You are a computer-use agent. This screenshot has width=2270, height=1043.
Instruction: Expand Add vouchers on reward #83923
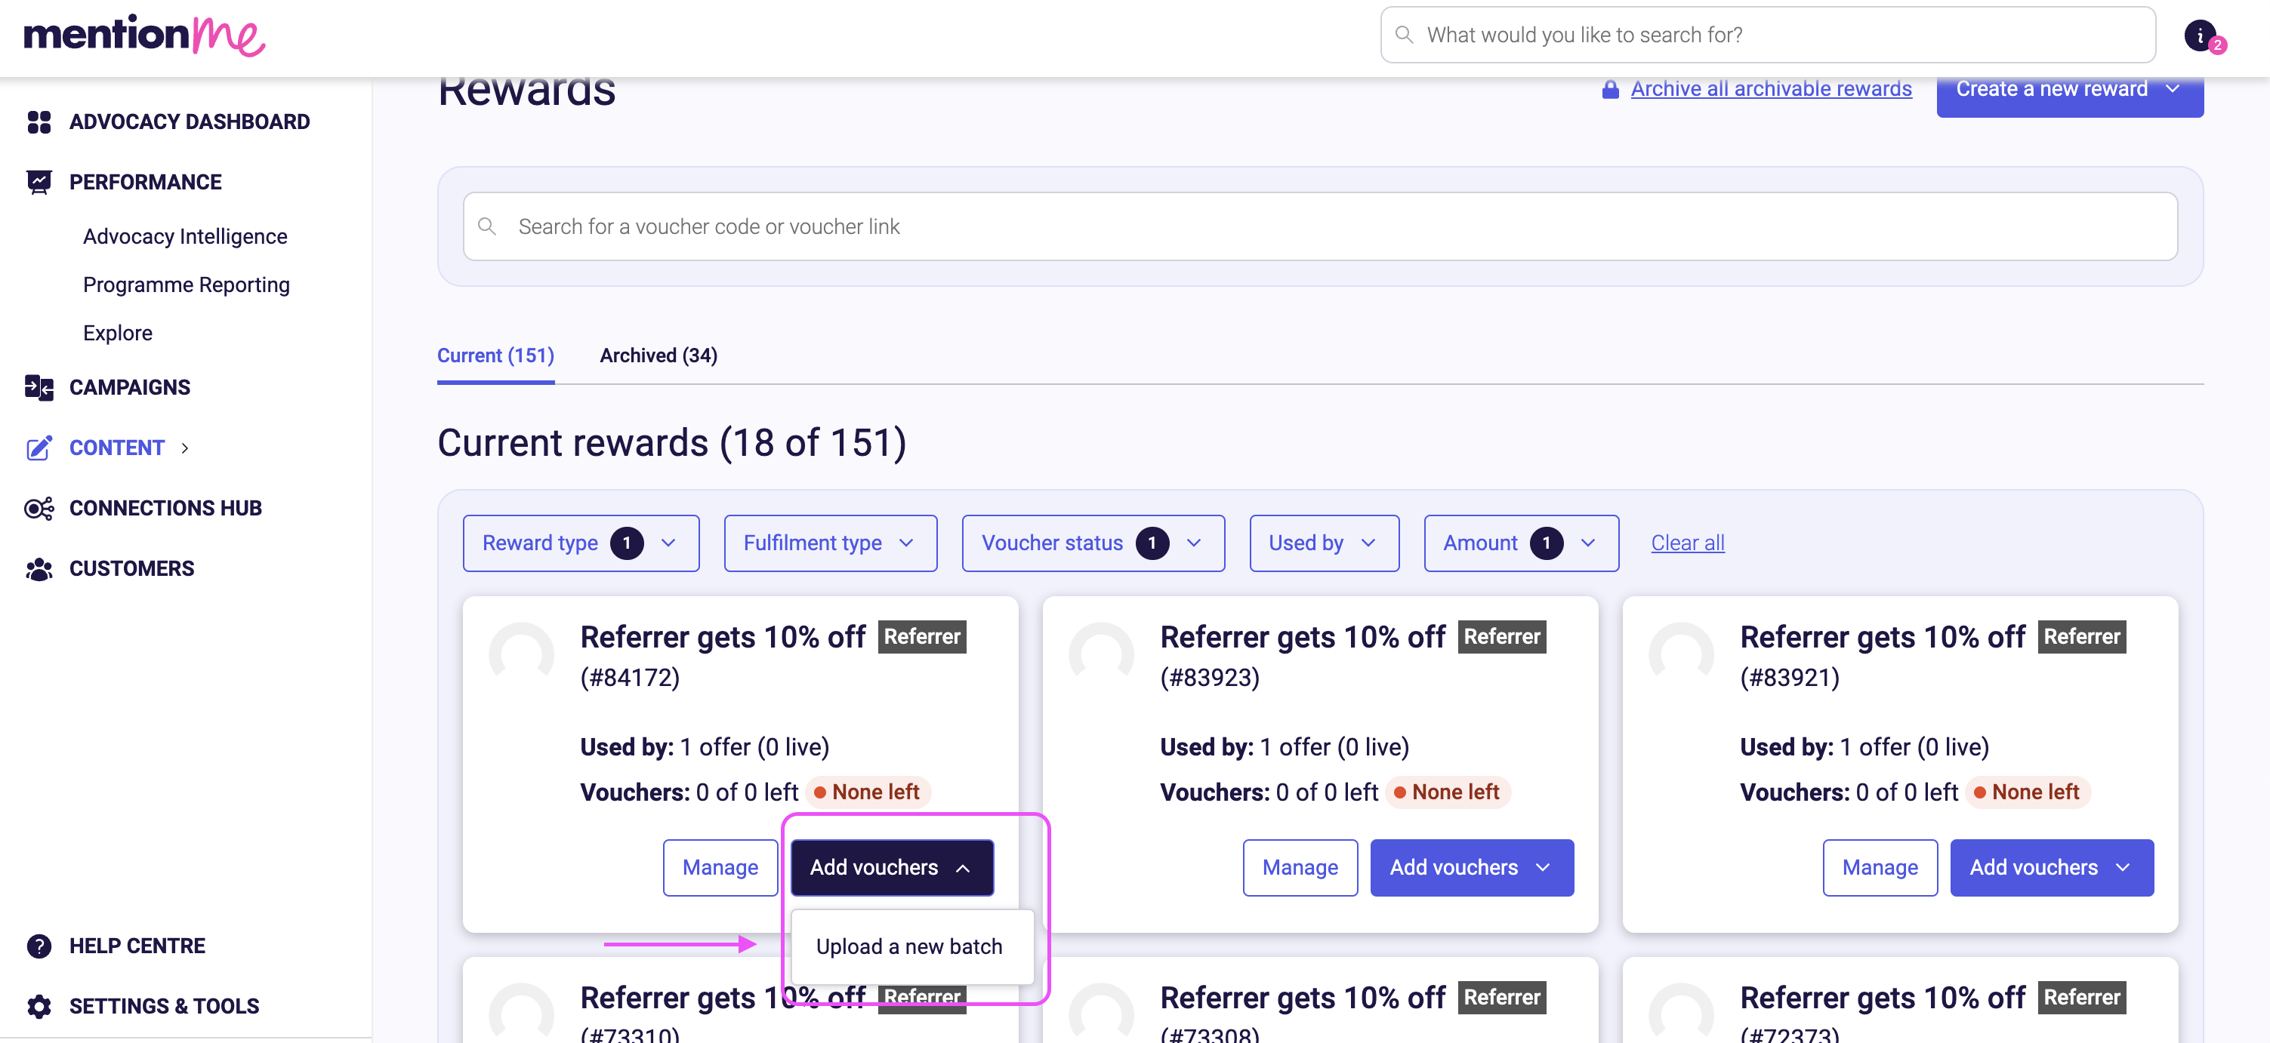click(1472, 868)
